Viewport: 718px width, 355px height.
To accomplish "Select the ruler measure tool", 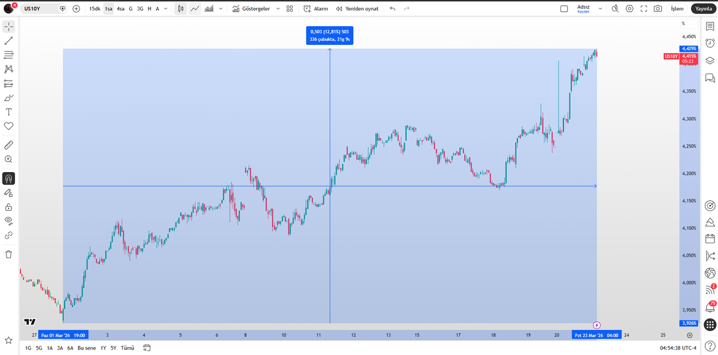I will 9,145.
